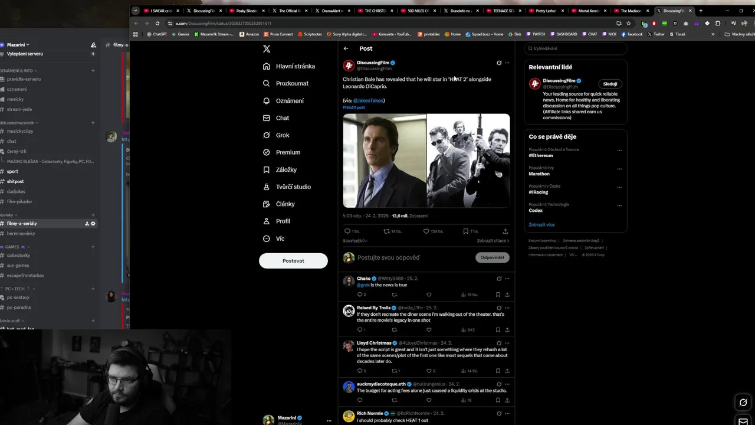
Task: Click Zobrazit citace link
Action: pos(493,241)
